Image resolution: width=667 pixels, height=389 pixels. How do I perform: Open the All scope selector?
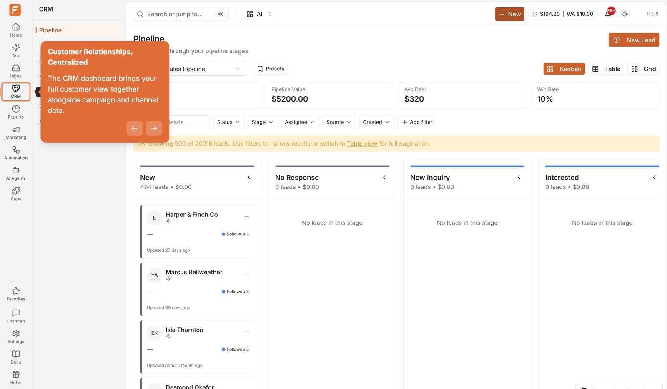pyautogui.click(x=259, y=14)
